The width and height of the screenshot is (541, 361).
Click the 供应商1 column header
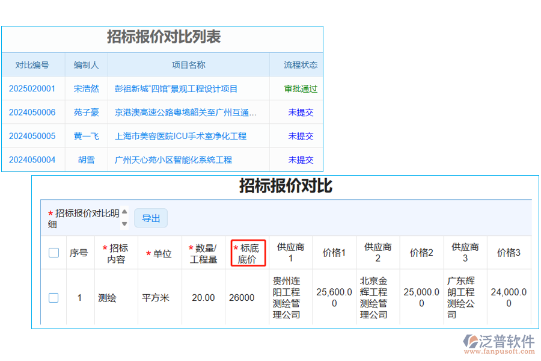click(x=291, y=253)
